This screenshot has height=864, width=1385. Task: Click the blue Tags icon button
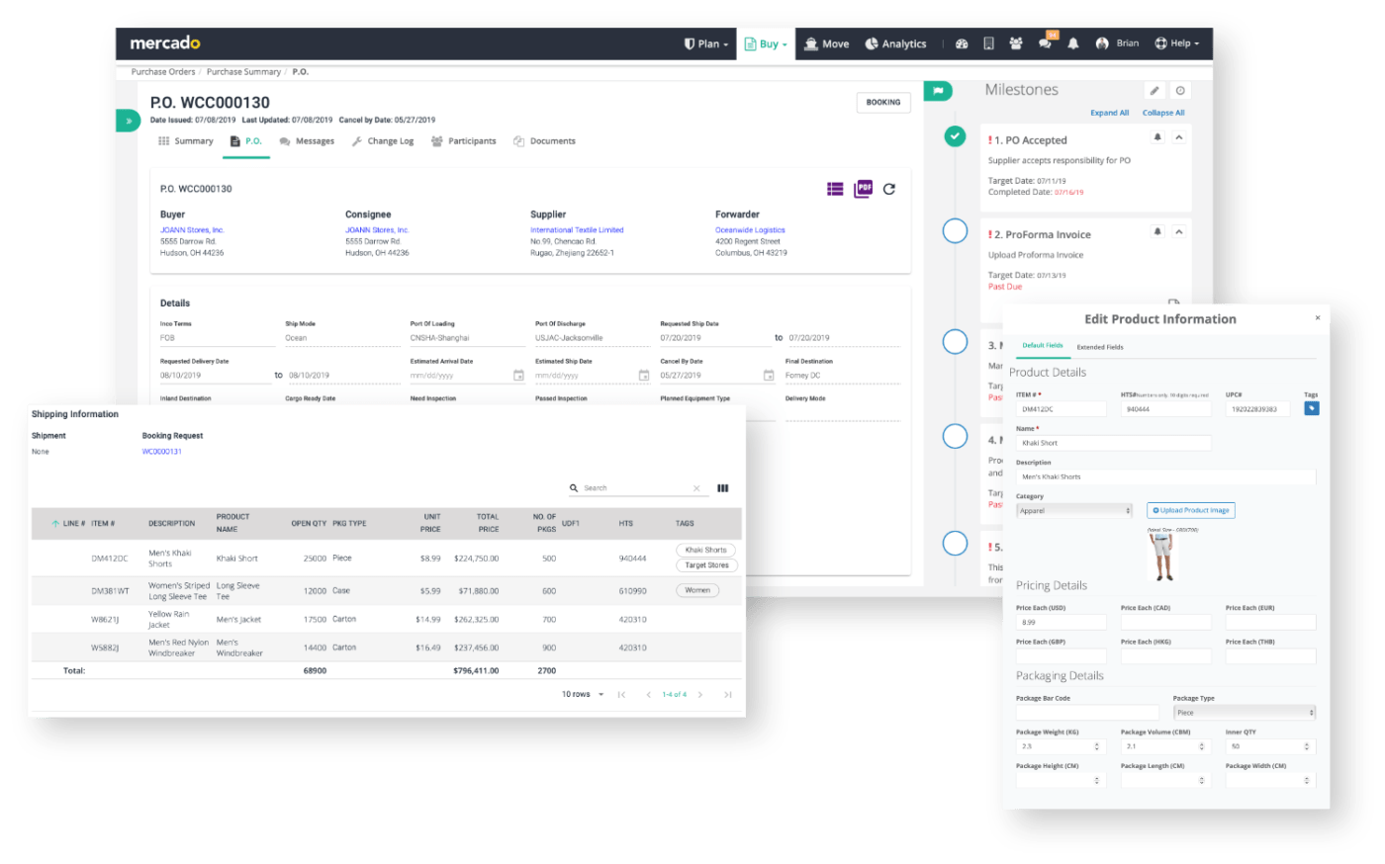[1311, 407]
